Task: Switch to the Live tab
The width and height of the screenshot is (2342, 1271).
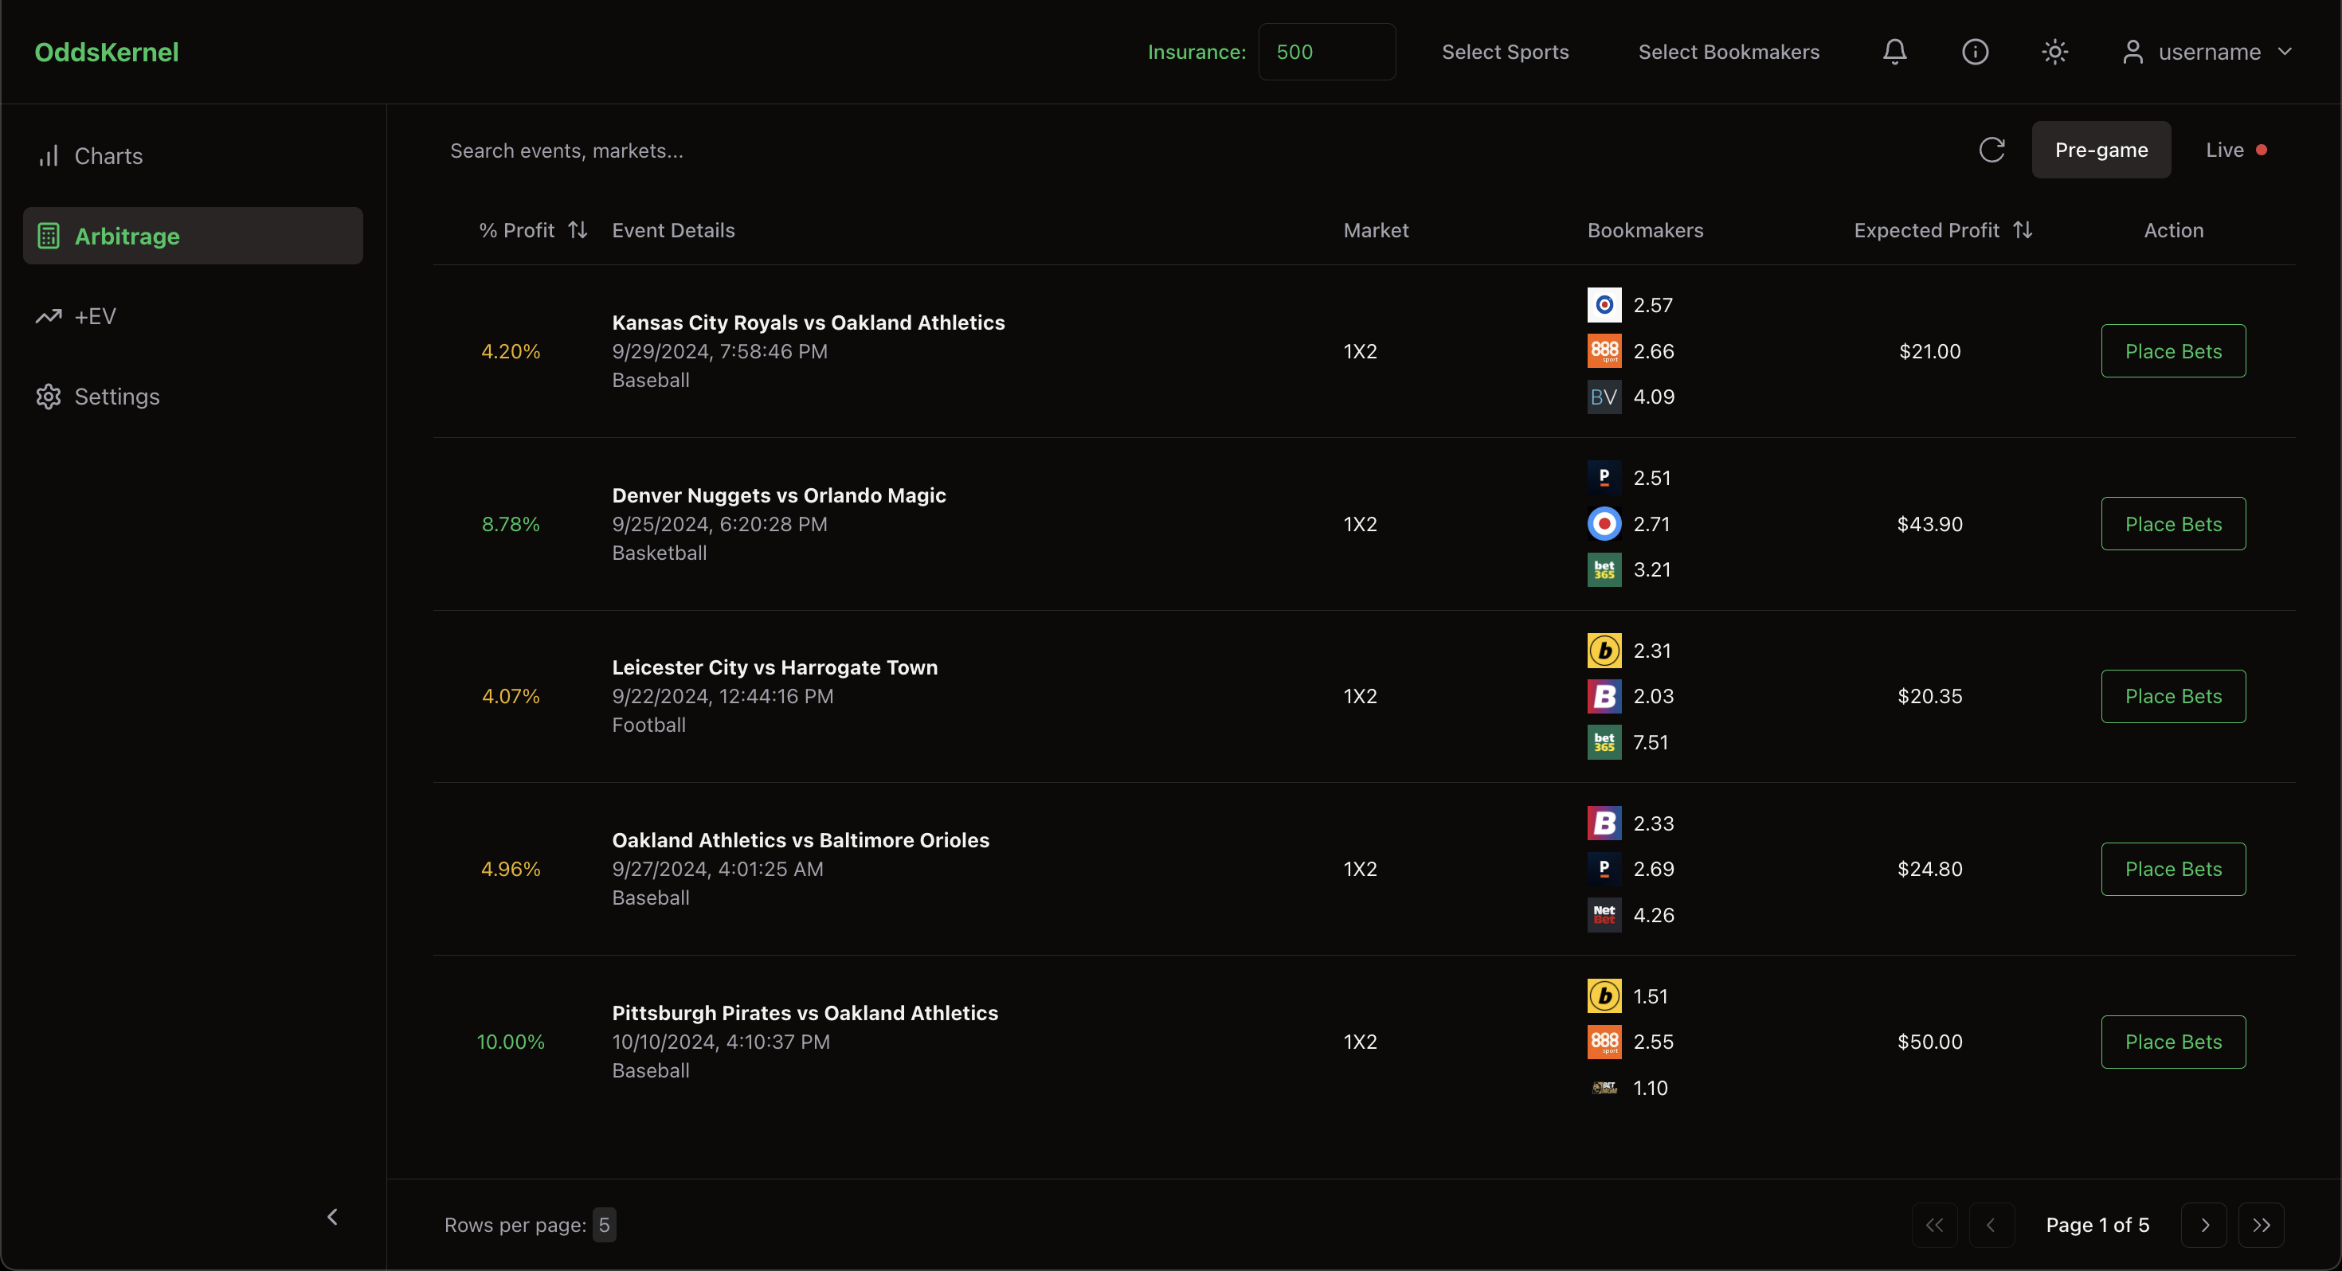Action: pos(2235,150)
